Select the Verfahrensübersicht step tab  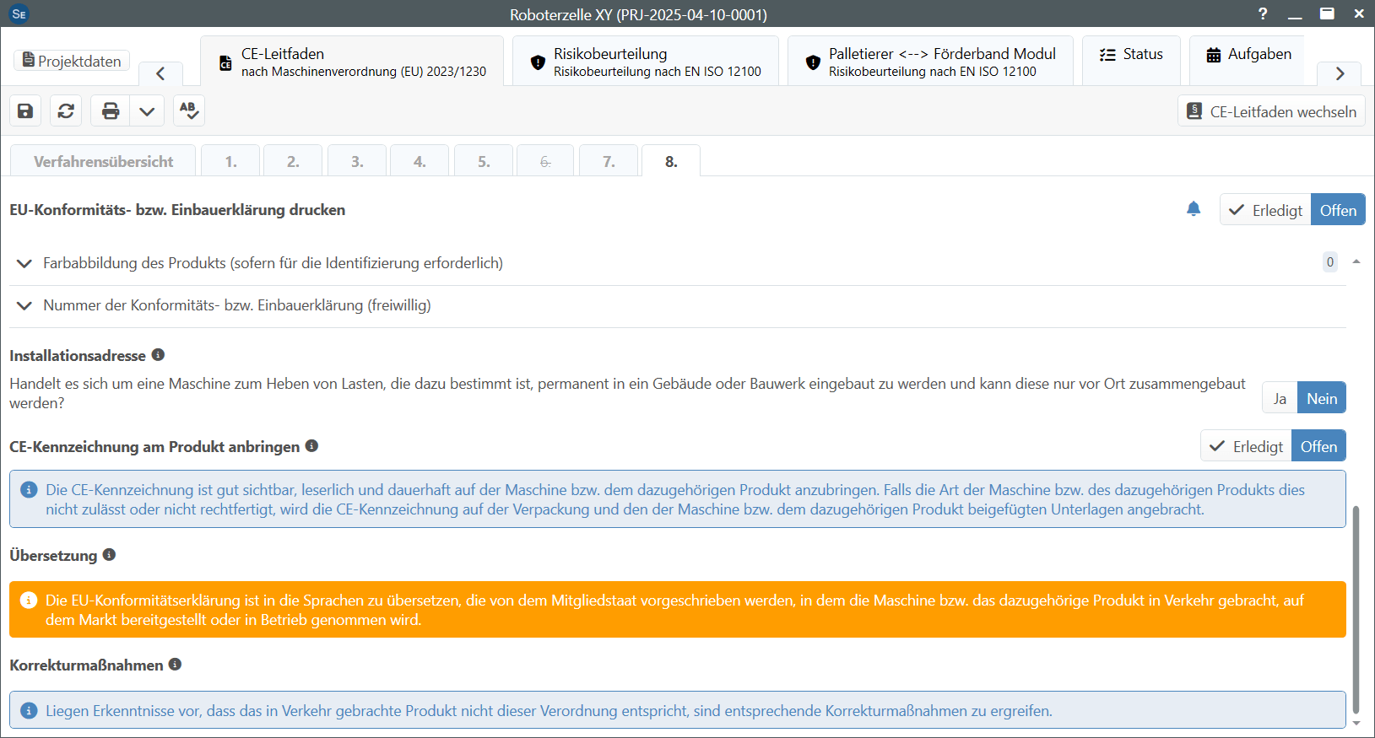(x=103, y=161)
